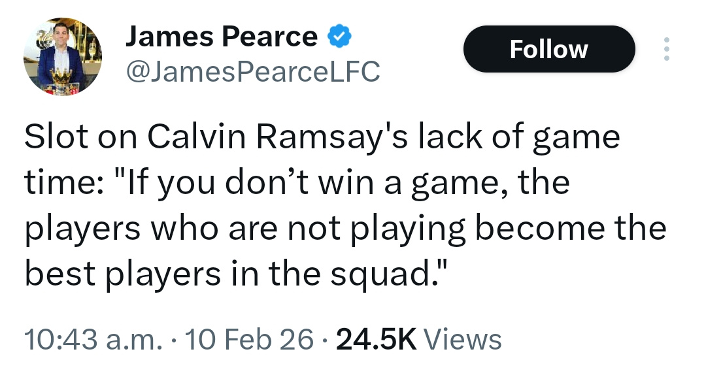The width and height of the screenshot is (706, 377).
Task: Click the blue verified checkmark badge
Action: pyautogui.click(x=339, y=37)
